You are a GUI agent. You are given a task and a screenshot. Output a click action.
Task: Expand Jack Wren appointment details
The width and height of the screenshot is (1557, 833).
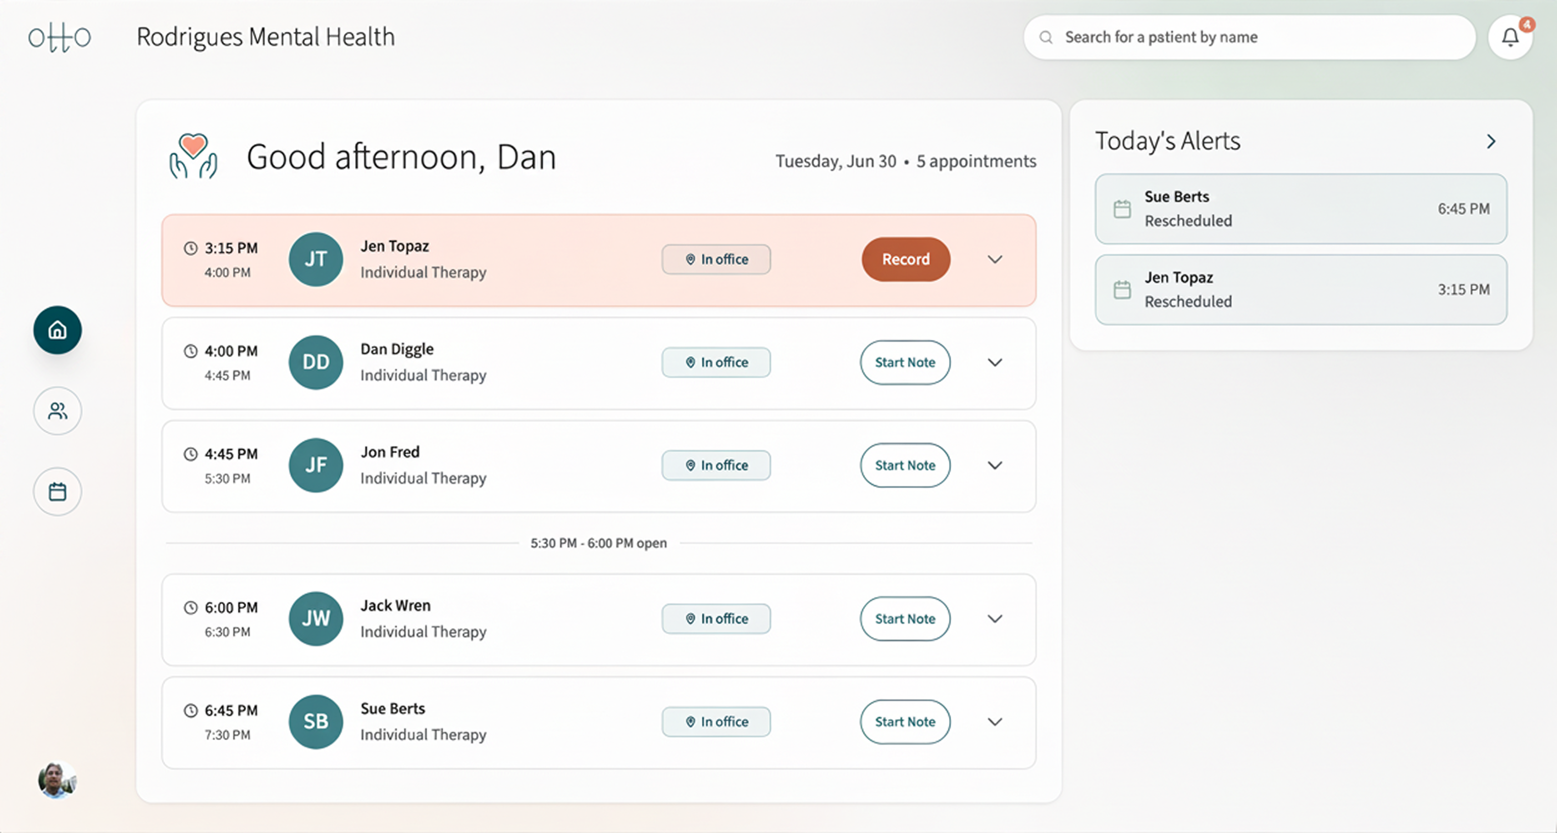(x=995, y=618)
